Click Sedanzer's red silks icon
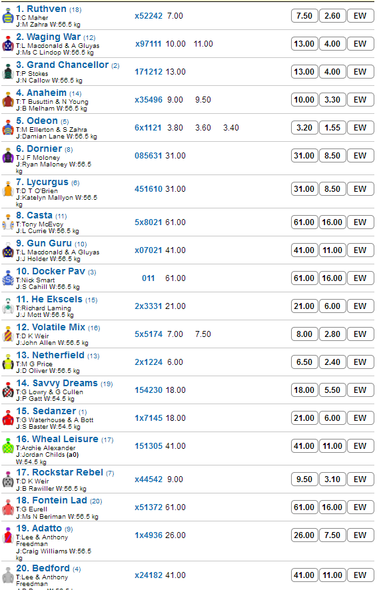The height and width of the screenshot is (590, 377). (8, 418)
